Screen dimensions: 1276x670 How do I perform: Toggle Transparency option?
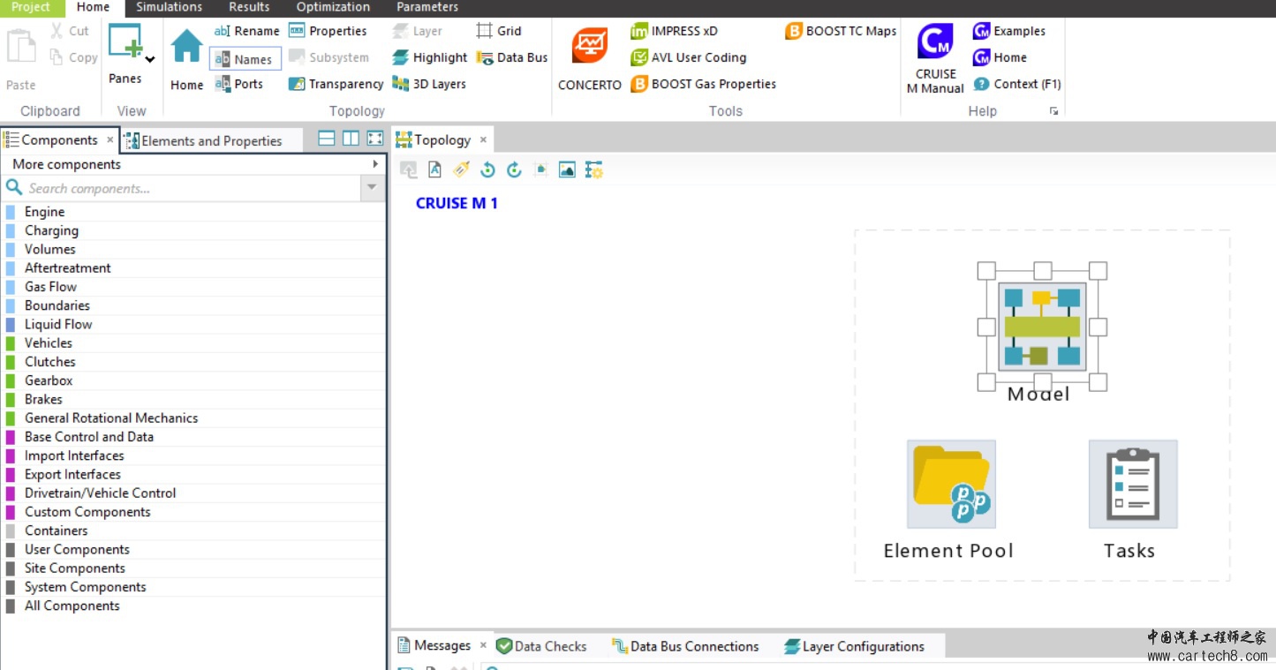(x=336, y=84)
